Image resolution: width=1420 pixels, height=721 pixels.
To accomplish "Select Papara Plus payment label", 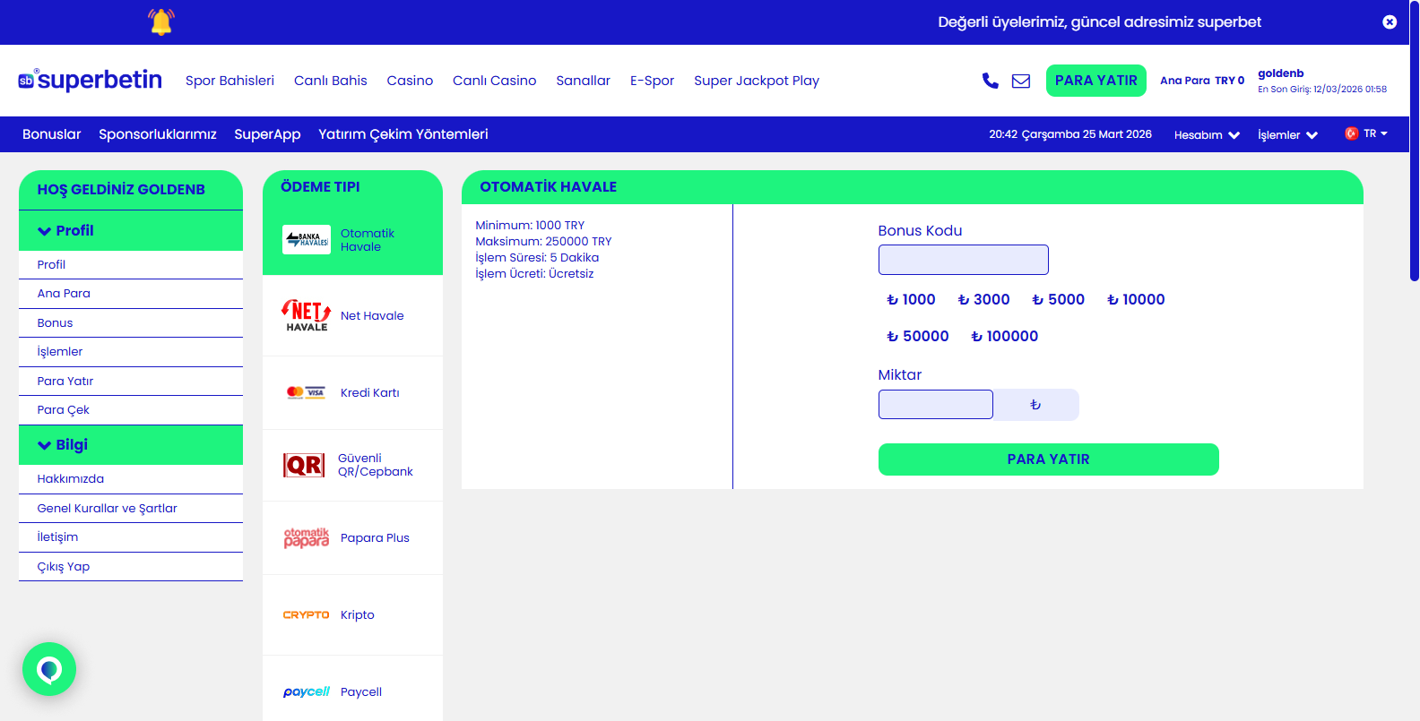I will 375,537.
